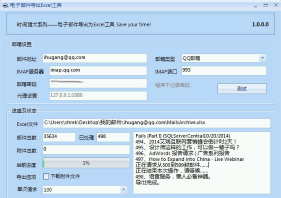
Task: Maximize the window
Action: coord(266,5)
